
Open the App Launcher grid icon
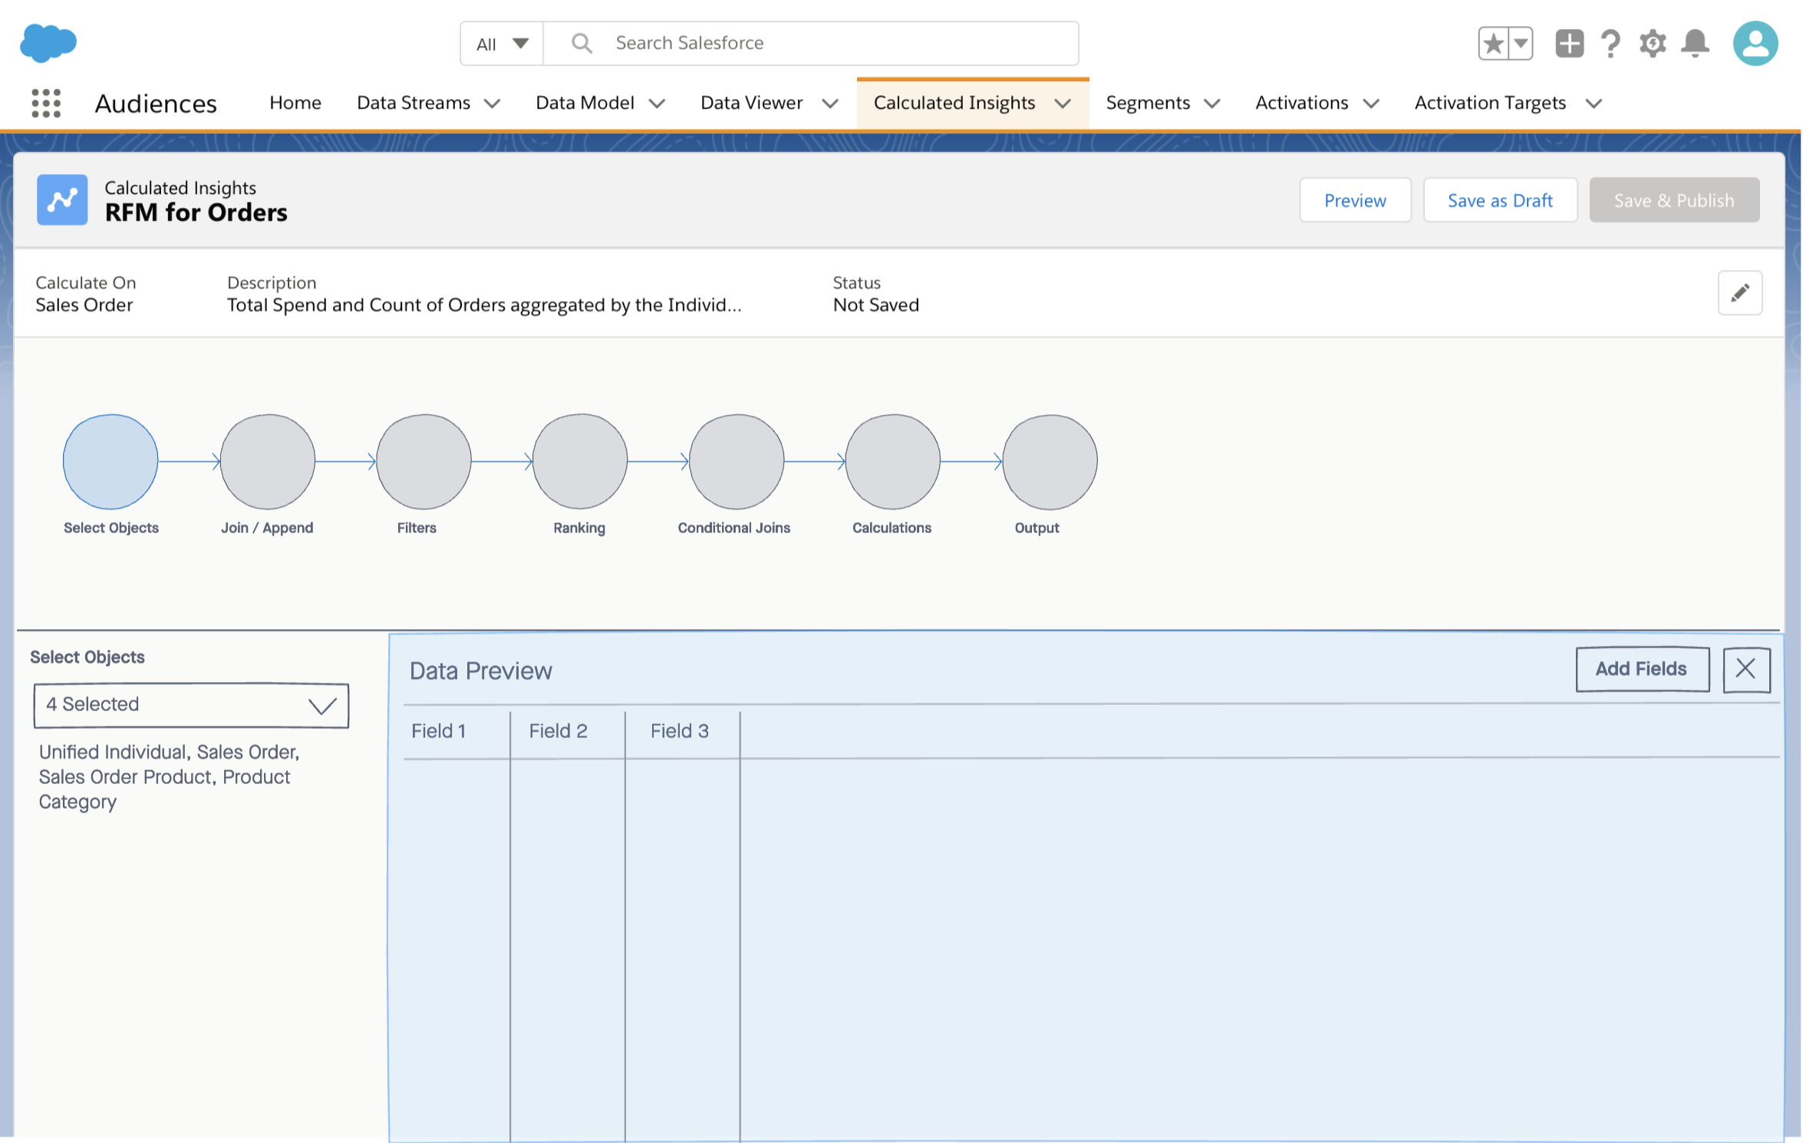point(46,103)
